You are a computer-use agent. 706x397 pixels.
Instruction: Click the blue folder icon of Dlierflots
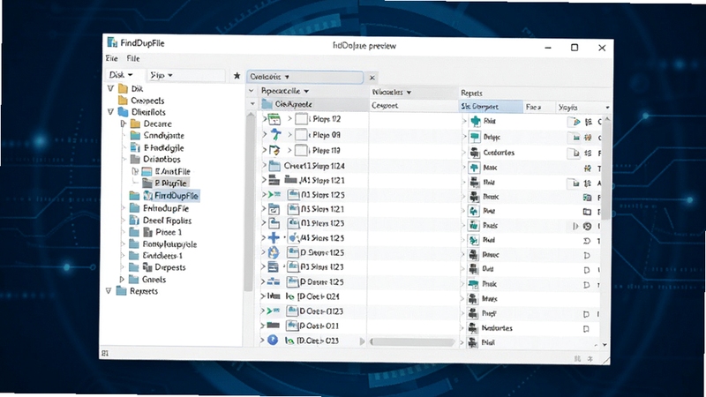click(x=123, y=112)
